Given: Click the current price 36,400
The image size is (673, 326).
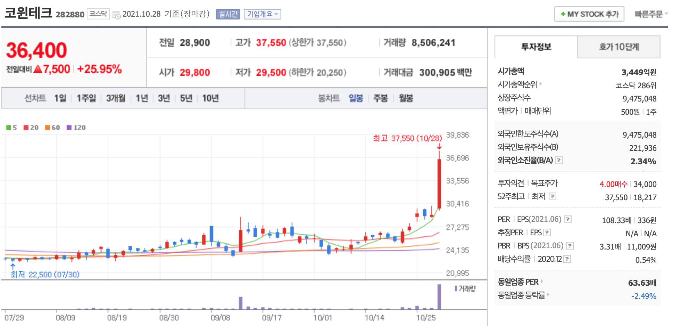Looking at the screenshot, I should click(36, 50).
